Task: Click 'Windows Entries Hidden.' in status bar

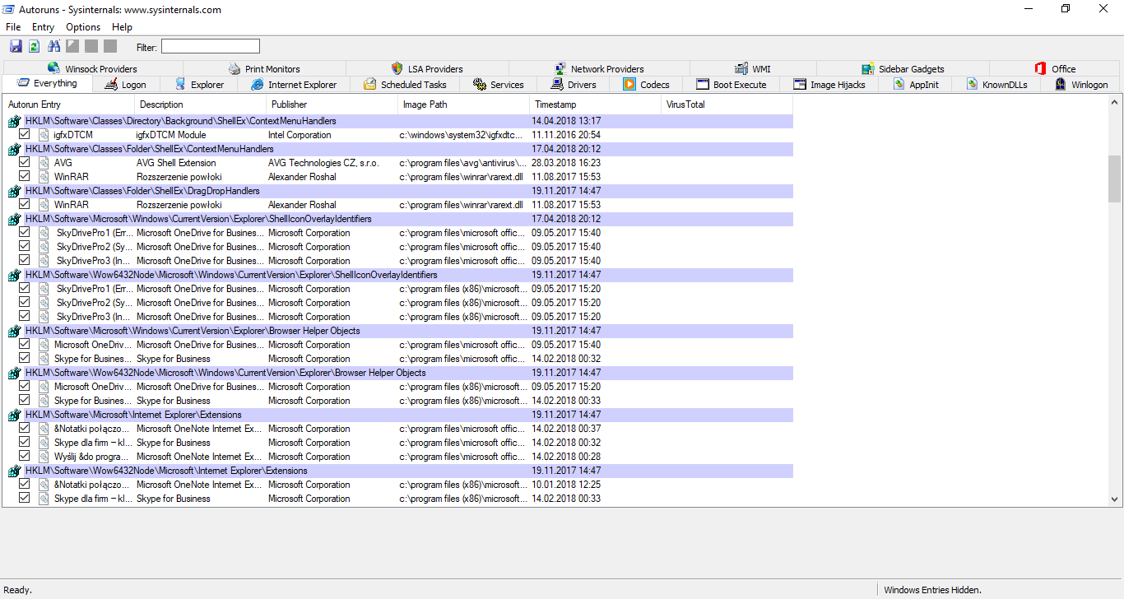Action: coord(932,590)
